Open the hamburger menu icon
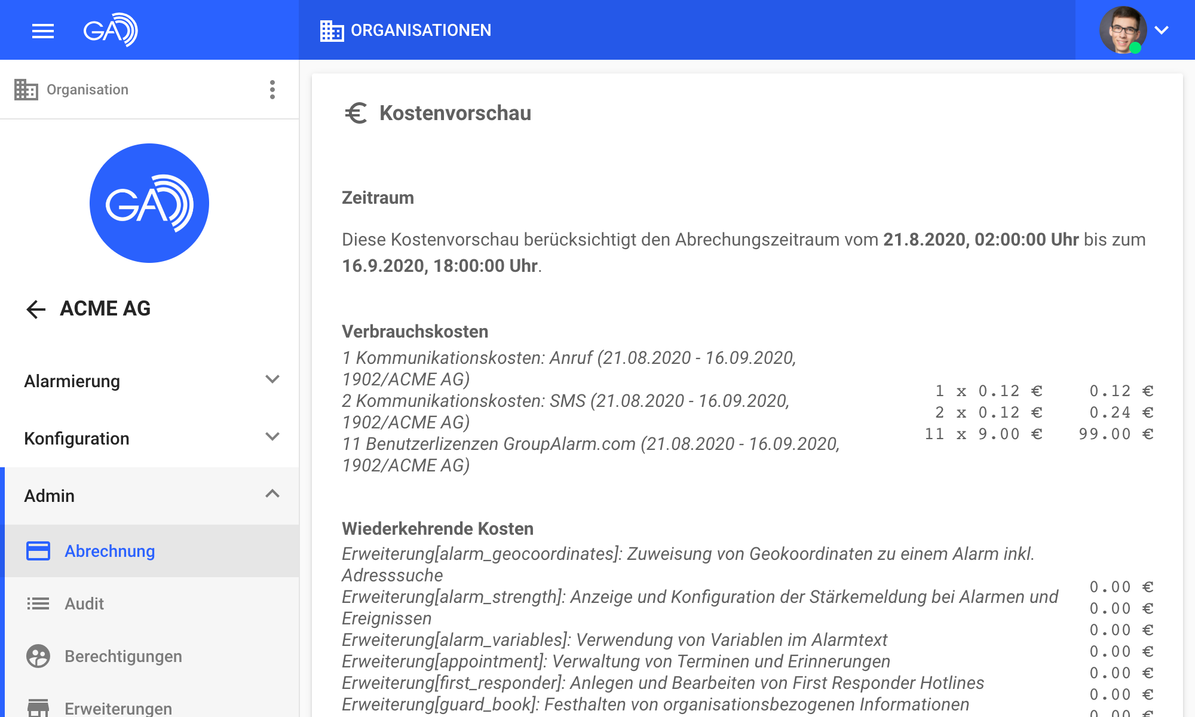This screenshot has height=717, width=1195. tap(42, 30)
